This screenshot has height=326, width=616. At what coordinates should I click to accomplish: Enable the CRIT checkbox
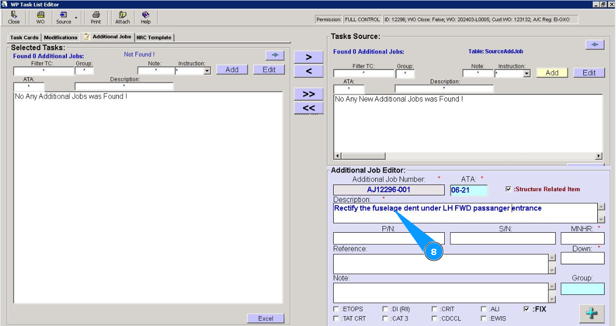pos(434,309)
